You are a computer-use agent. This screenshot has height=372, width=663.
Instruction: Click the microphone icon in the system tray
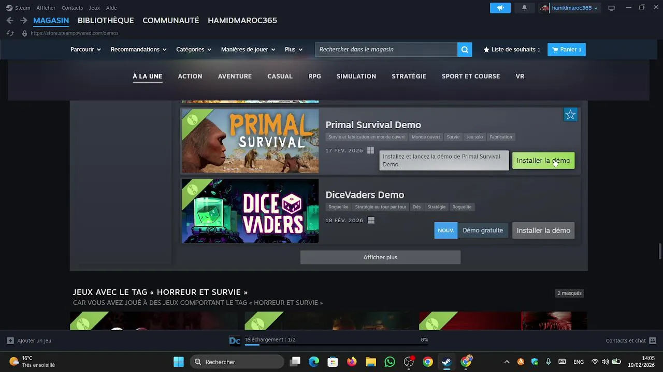click(548, 362)
